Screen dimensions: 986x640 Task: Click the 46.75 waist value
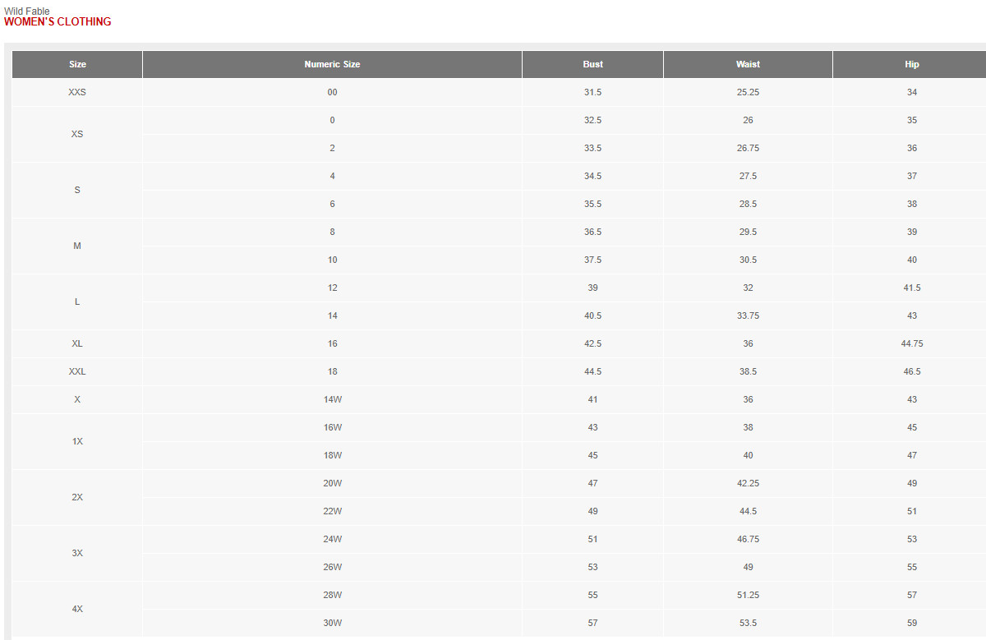tap(748, 540)
